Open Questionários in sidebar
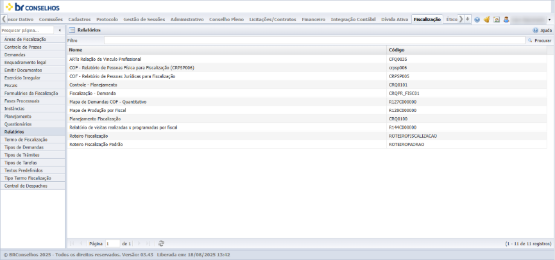The width and height of the screenshot is (555, 260). pos(33,124)
